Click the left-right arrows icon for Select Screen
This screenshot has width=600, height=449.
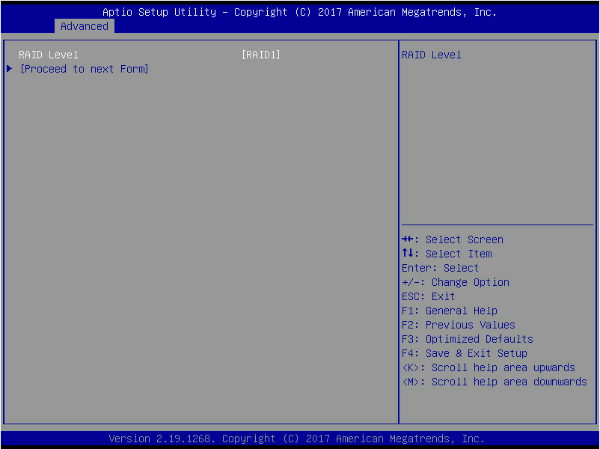click(408, 239)
